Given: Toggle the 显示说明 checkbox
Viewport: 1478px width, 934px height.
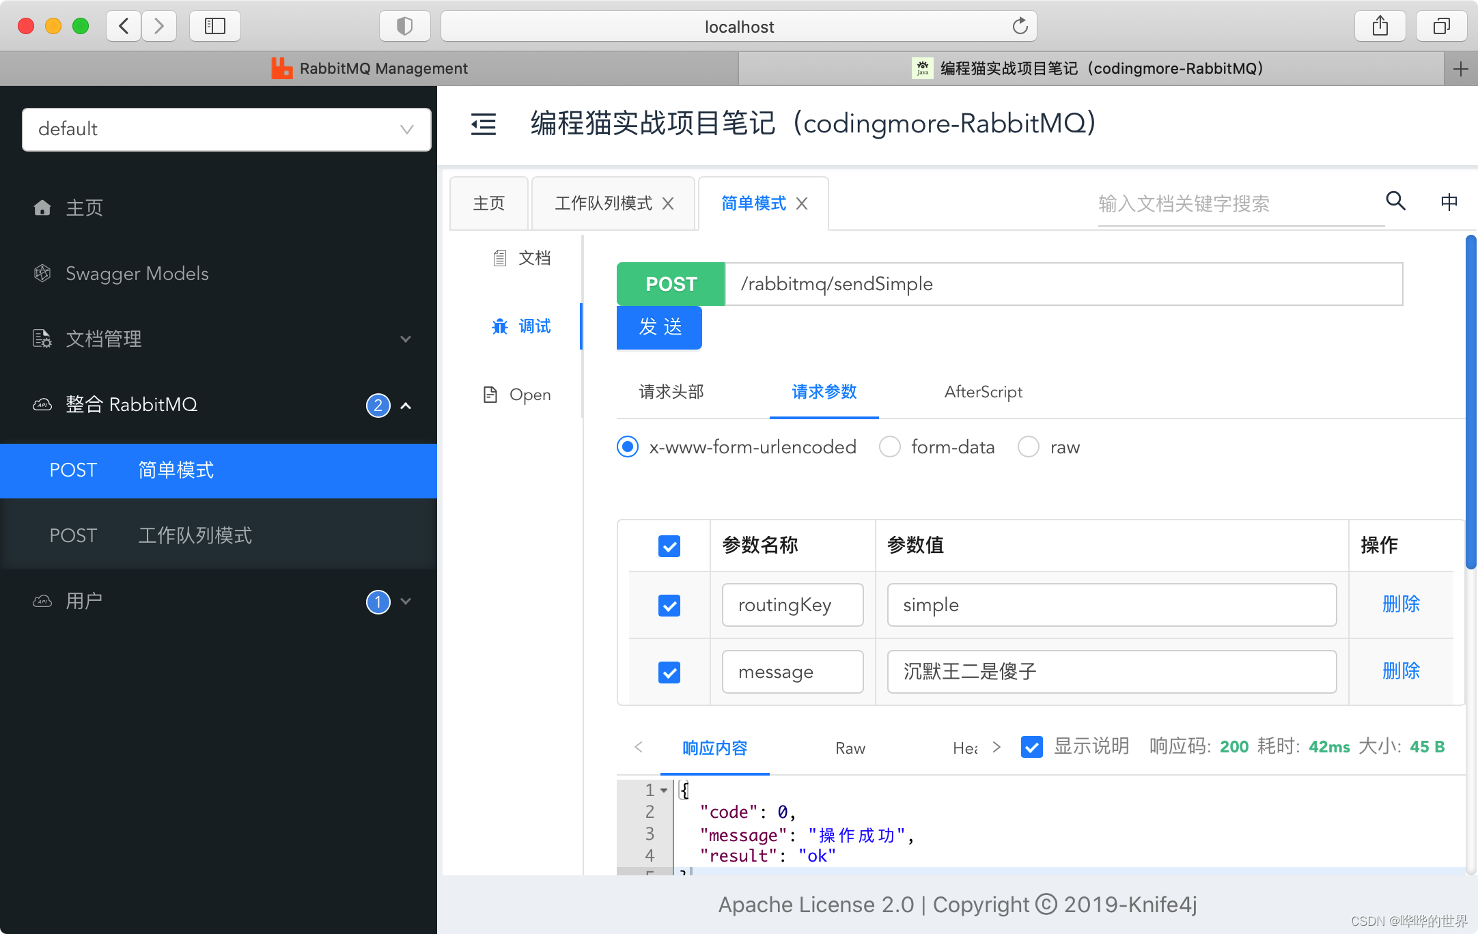Looking at the screenshot, I should coord(1032,747).
